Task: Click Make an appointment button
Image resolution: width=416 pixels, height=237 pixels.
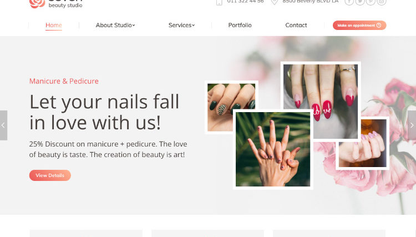Action: (x=359, y=25)
